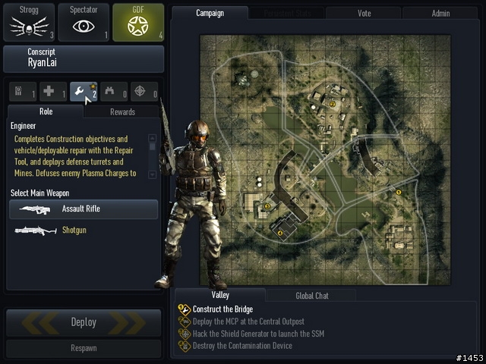Select the Covert Ops crosshair class icon
Screen dimensions: 486x364
pyautogui.click(x=140, y=91)
